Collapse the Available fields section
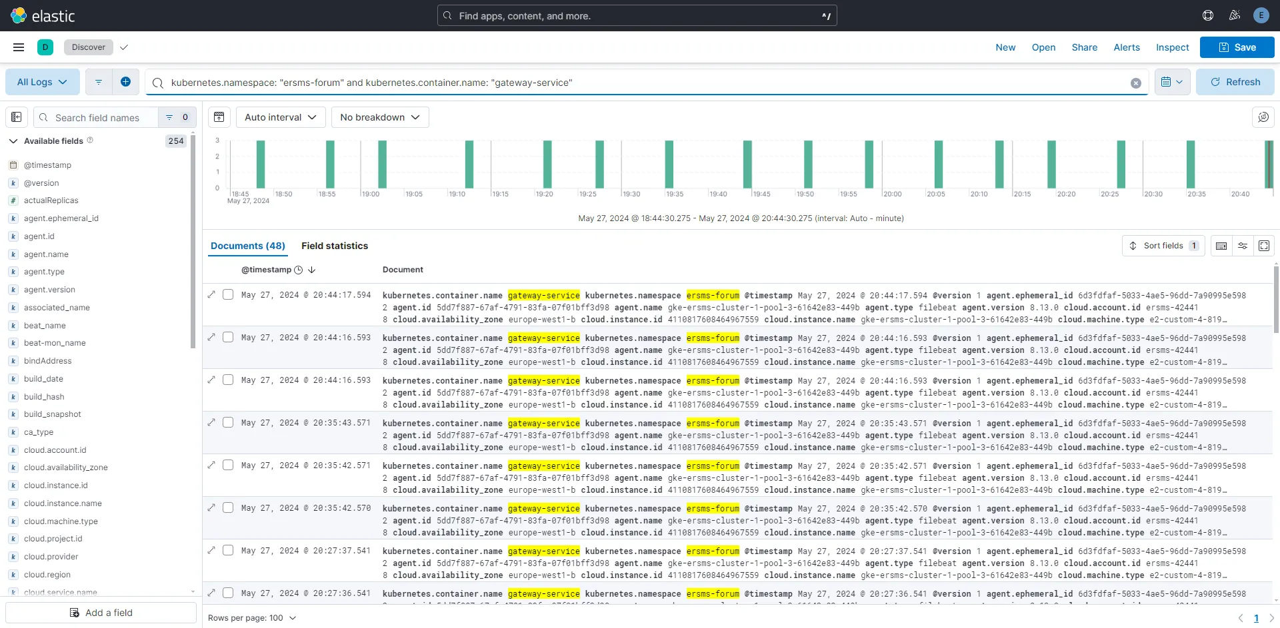Image resolution: width=1280 pixels, height=628 pixels. [13, 141]
